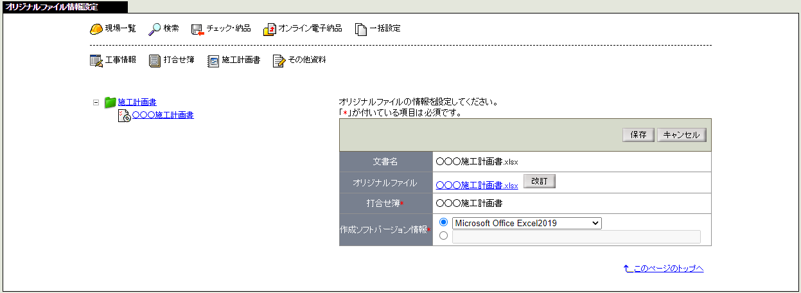Collapse the 施工計画書 tree node
Screen dimensions: 801x293
click(96, 102)
